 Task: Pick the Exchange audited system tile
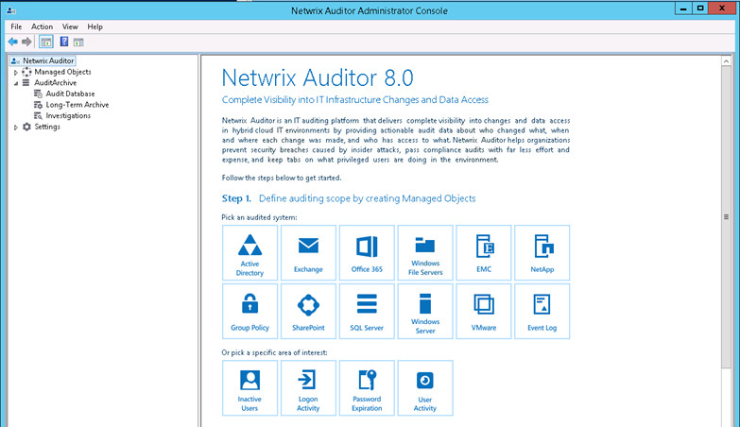[308, 253]
